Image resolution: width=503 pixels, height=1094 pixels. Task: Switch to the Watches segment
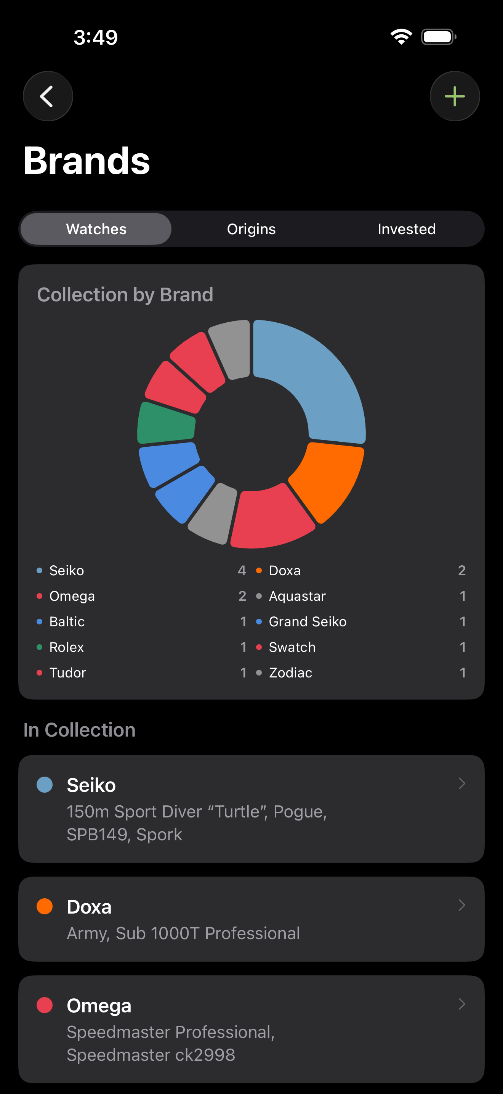tap(96, 229)
